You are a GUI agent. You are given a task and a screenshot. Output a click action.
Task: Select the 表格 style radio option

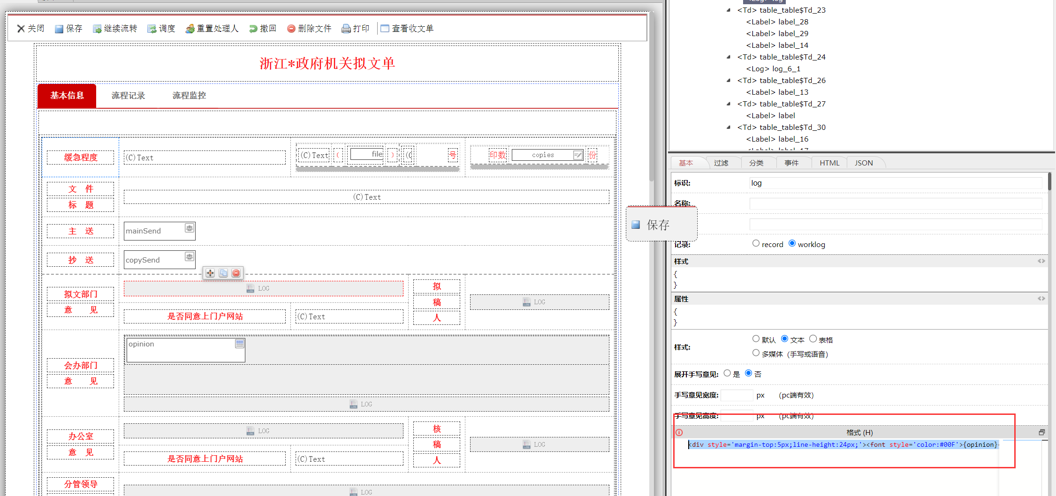(813, 339)
